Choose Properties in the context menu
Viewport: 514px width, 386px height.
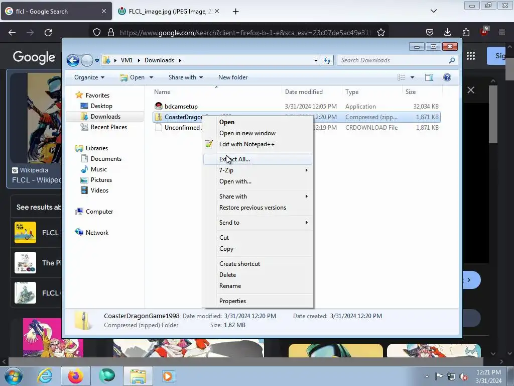click(x=258, y=301)
